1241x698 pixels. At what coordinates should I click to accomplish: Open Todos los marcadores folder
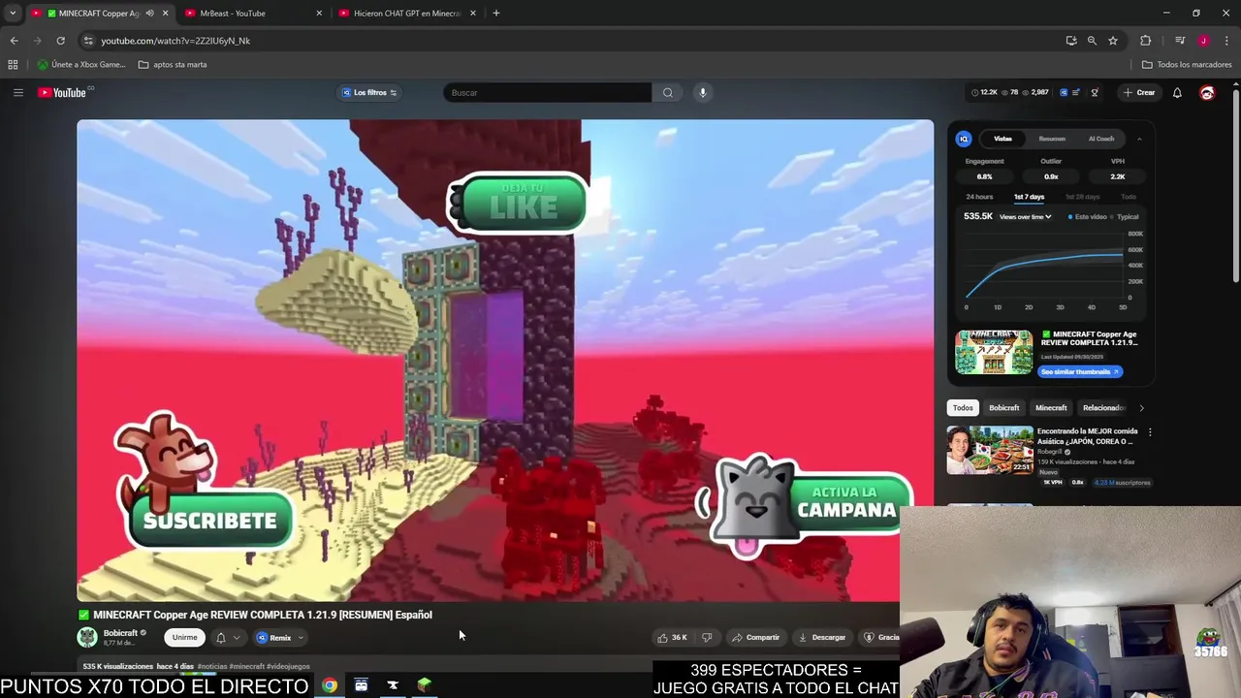1187,65
